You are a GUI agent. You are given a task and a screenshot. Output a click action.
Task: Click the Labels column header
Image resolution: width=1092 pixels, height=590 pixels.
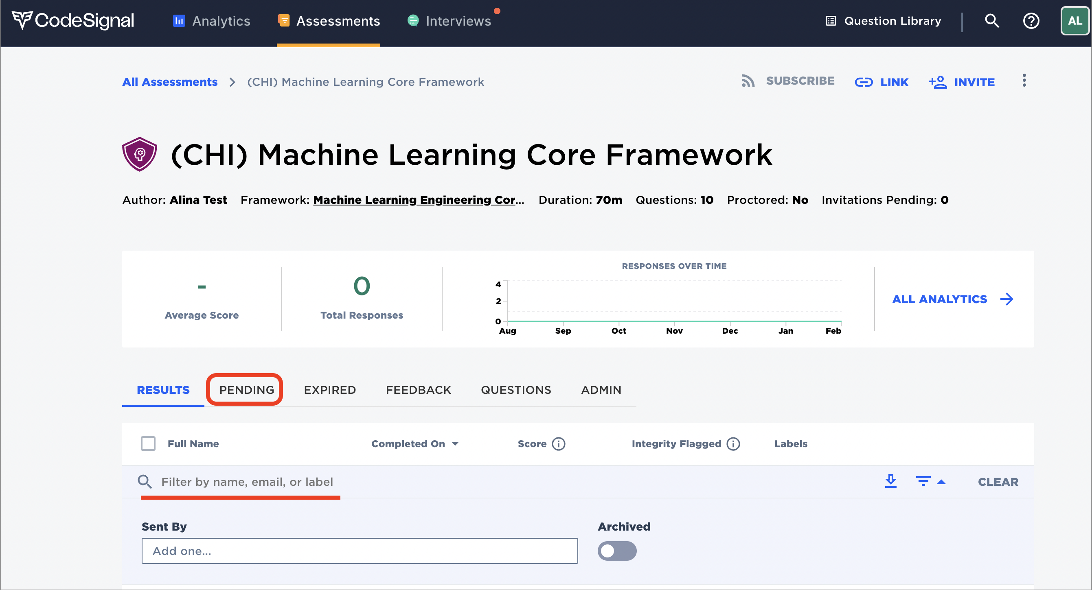tap(791, 444)
